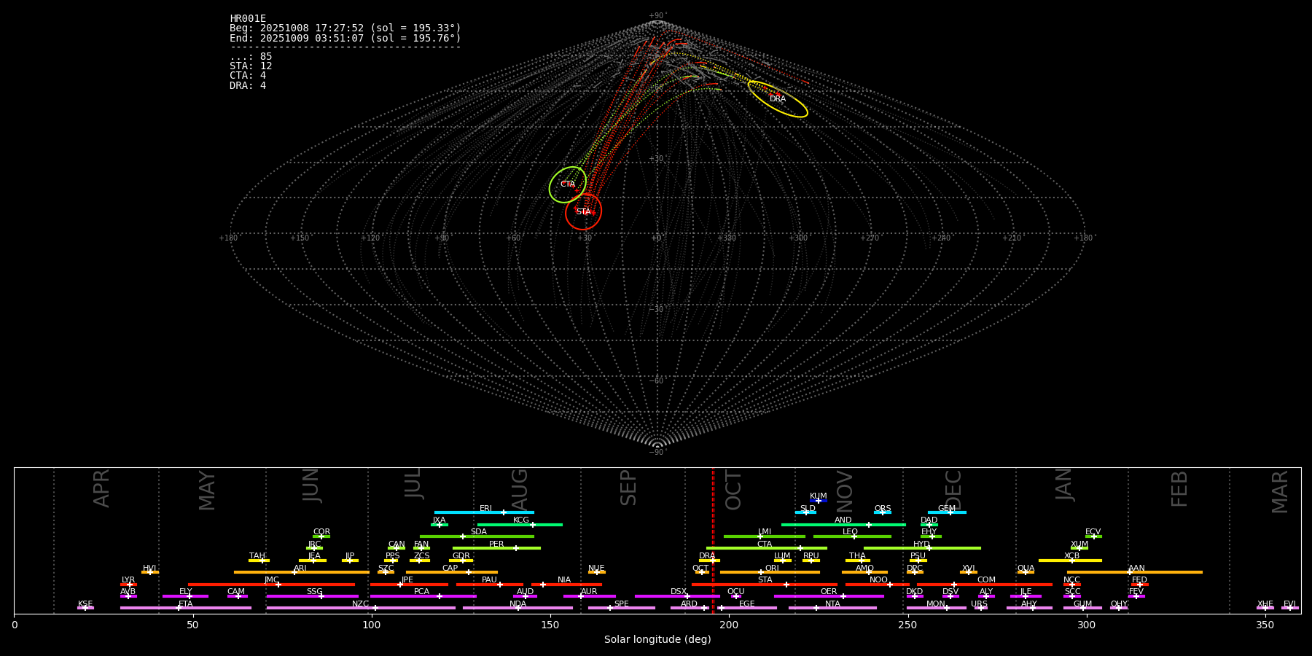Click the Solar longitude axis label
The height and width of the screenshot is (656, 1312).
pos(657,640)
